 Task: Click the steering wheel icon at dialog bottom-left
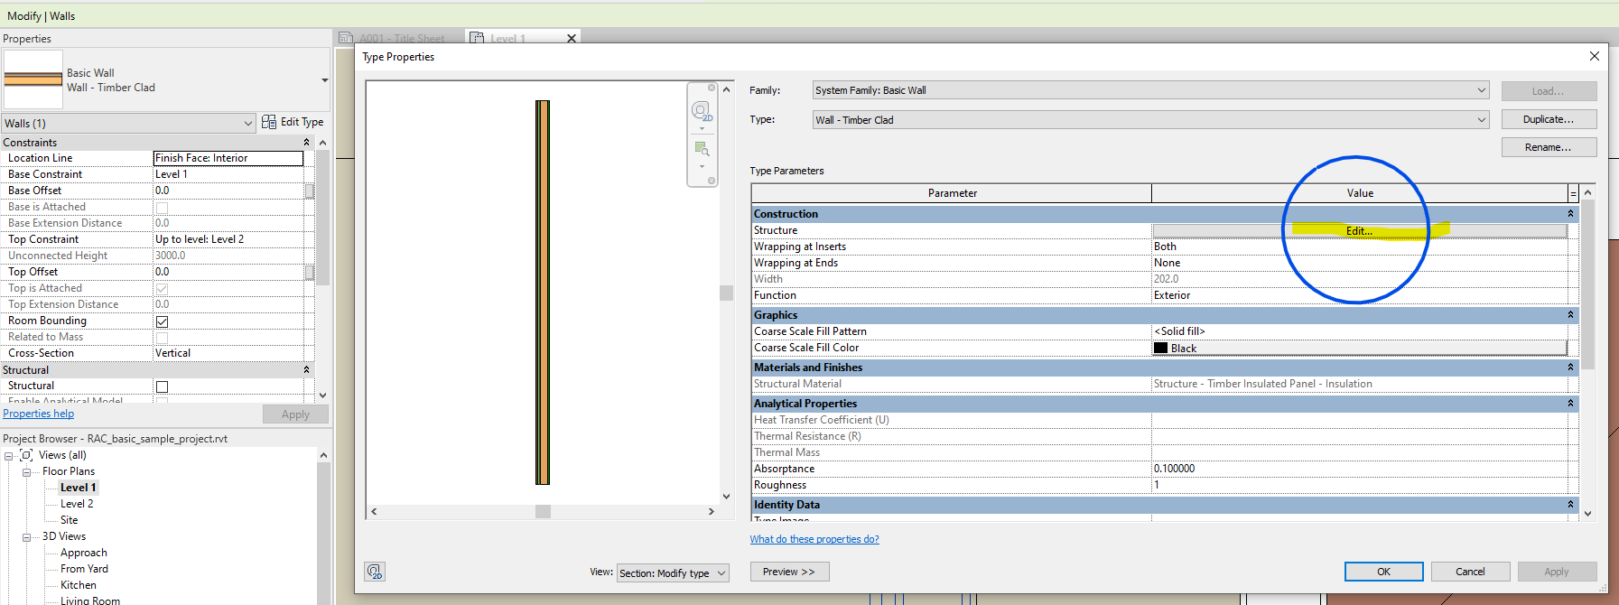coord(375,572)
